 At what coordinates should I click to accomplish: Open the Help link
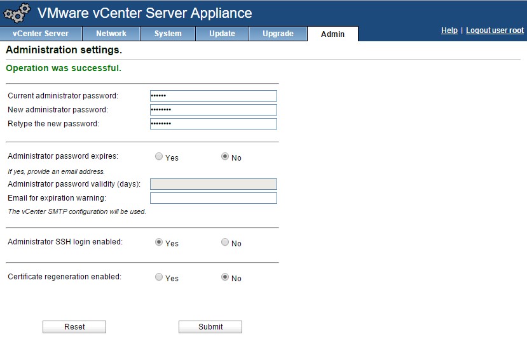pyautogui.click(x=449, y=30)
